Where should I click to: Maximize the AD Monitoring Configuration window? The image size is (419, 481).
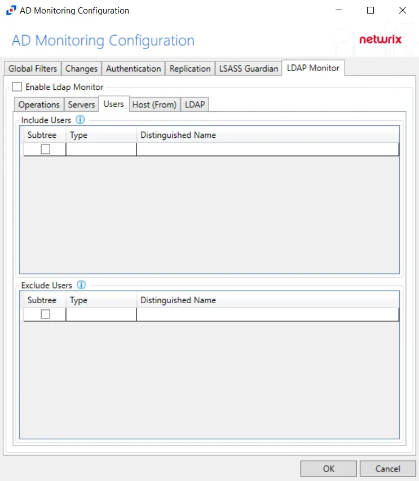tap(371, 10)
